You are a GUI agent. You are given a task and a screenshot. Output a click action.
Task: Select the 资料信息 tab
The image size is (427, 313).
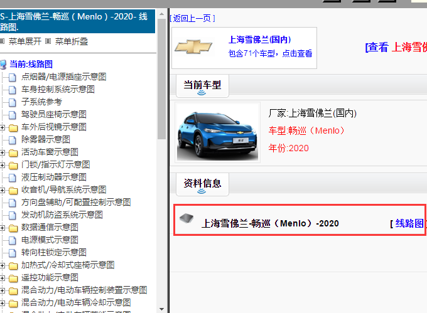[x=202, y=184]
